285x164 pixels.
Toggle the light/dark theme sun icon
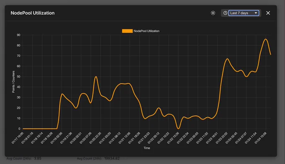213,13
